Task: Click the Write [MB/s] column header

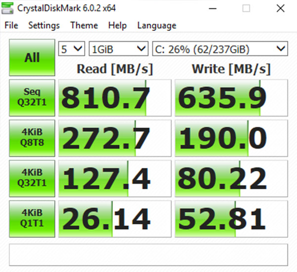Action: (231, 69)
